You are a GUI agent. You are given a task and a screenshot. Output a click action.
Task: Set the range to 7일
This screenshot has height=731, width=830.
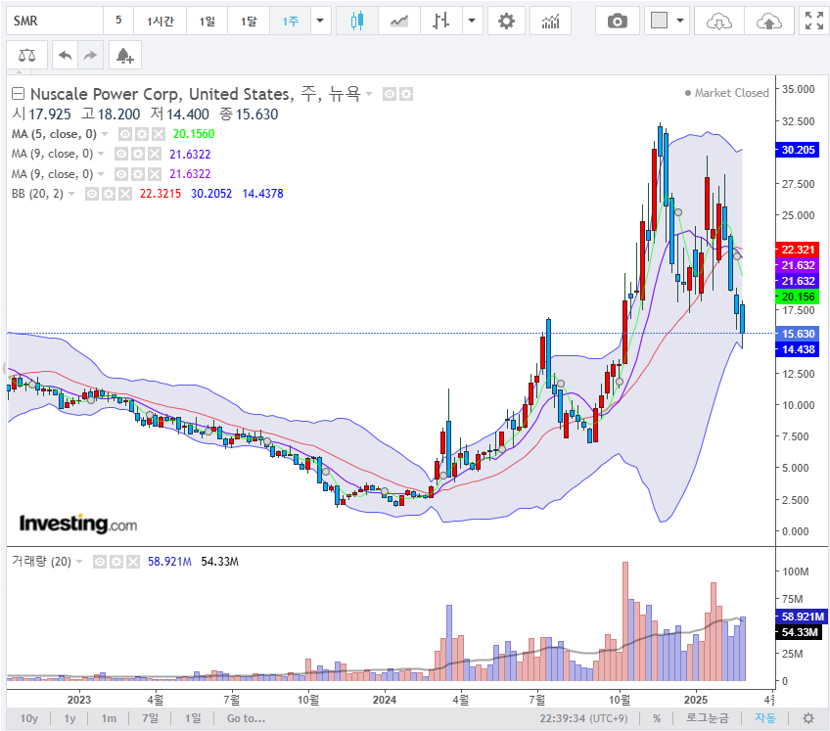[x=151, y=718]
